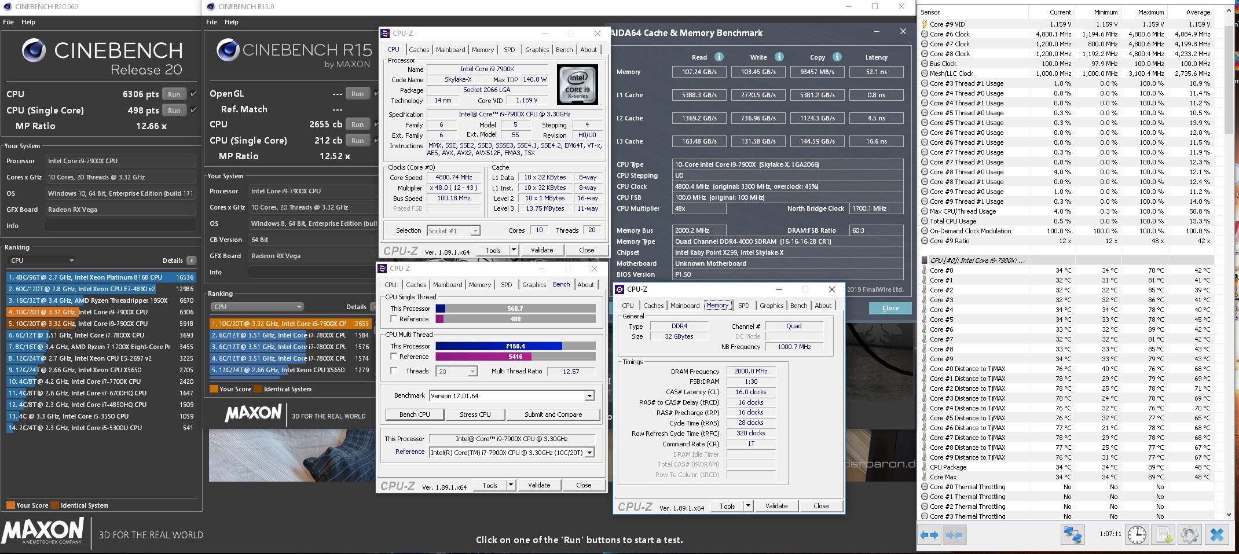The image size is (1239, 554).
Task: Click the Reference multi thread bar 5416
Action: pyautogui.click(x=515, y=357)
